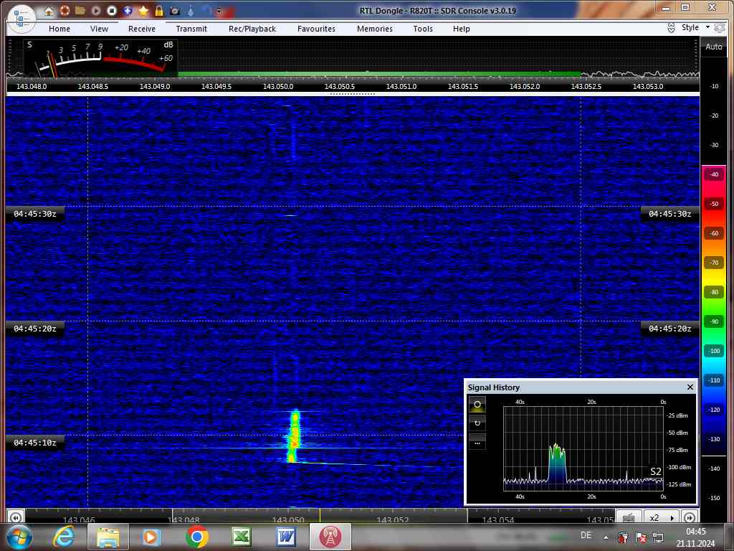Open the Favourites ribbon tab
The image size is (734, 551).
pyautogui.click(x=316, y=29)
